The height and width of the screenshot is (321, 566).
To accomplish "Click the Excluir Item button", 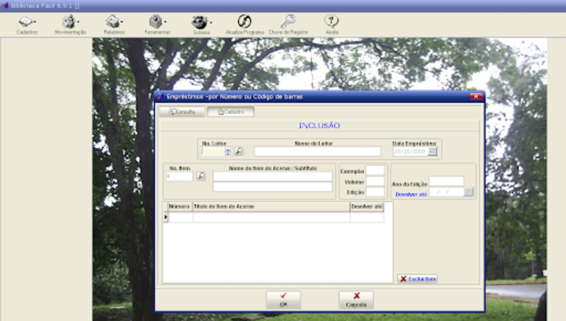I will 417,279.
